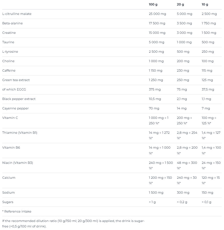Click the Black pepper extract label
Screen dimensions: 224x230
click(x=19, y=99)
